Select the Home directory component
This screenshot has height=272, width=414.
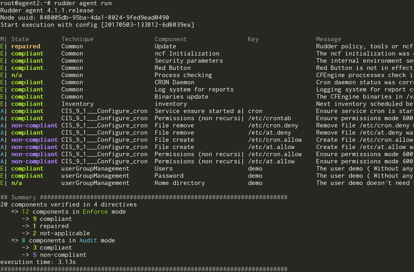click(179, 183)
